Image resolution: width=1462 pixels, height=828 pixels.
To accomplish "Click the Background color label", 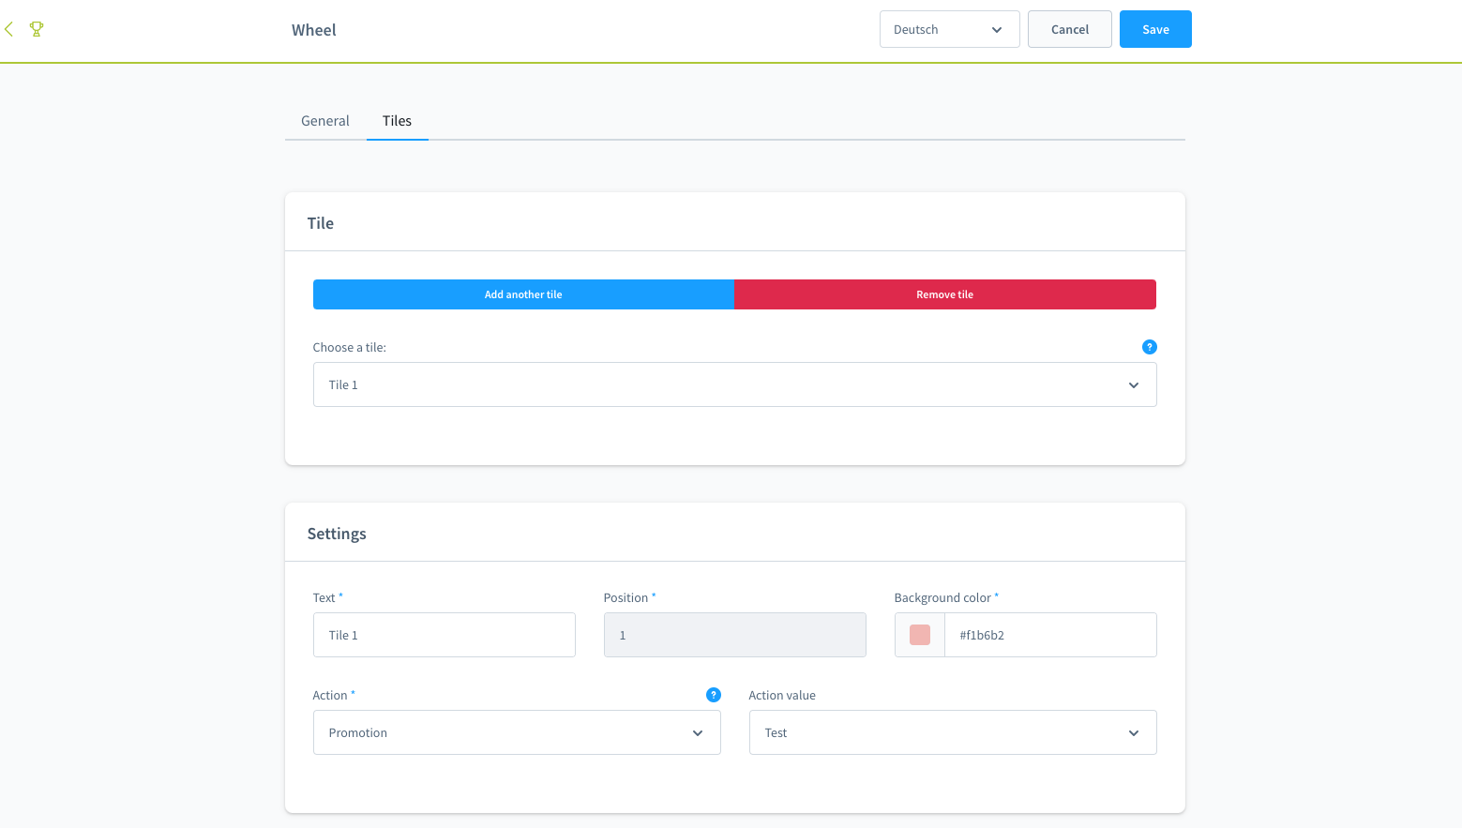I will (942, 597).
